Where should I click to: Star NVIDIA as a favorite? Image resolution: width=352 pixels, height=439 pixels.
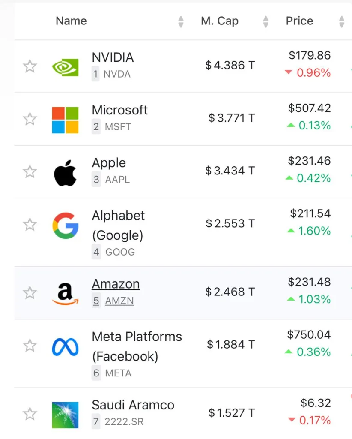[30, 66]
